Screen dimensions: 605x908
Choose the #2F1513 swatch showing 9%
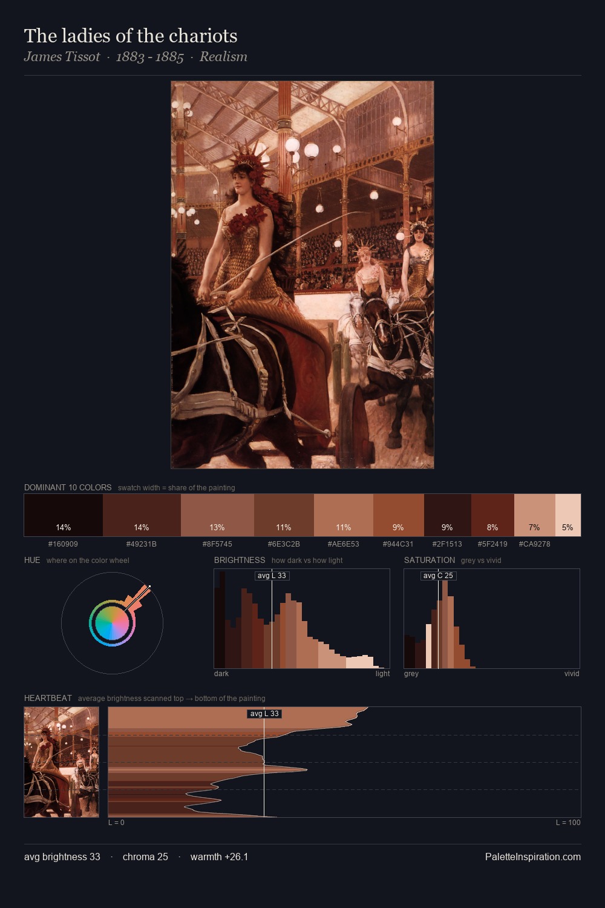448,515
